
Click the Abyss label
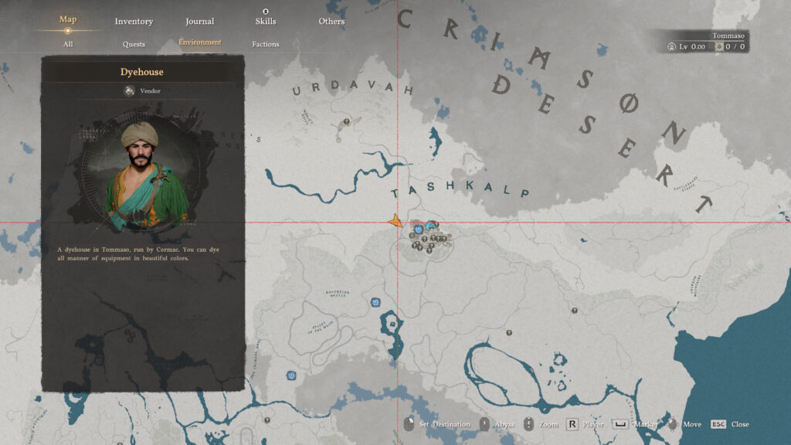504,424
